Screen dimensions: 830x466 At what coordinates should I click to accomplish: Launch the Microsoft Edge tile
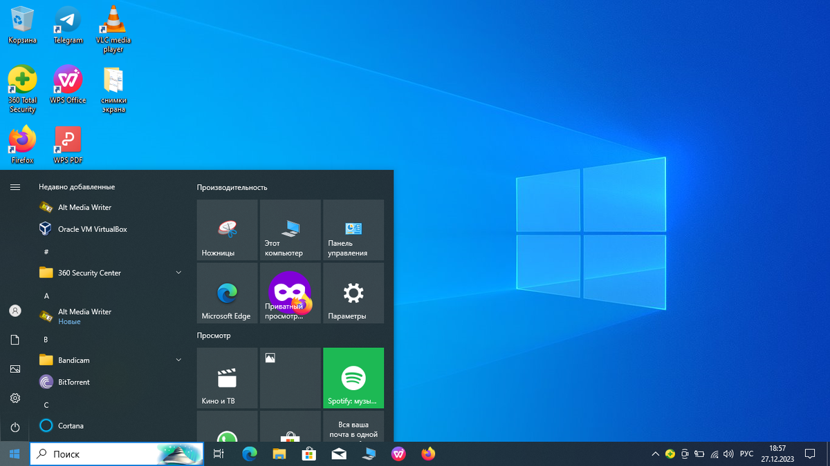tap(227, 293)
